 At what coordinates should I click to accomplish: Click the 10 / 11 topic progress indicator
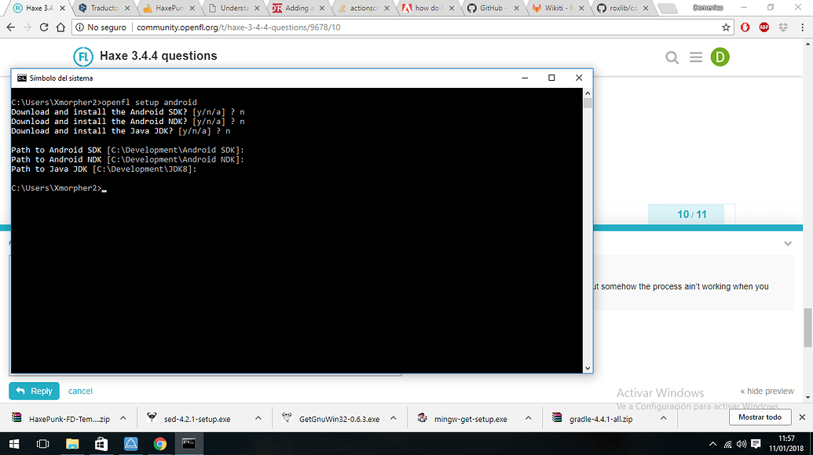click(692, 214)
